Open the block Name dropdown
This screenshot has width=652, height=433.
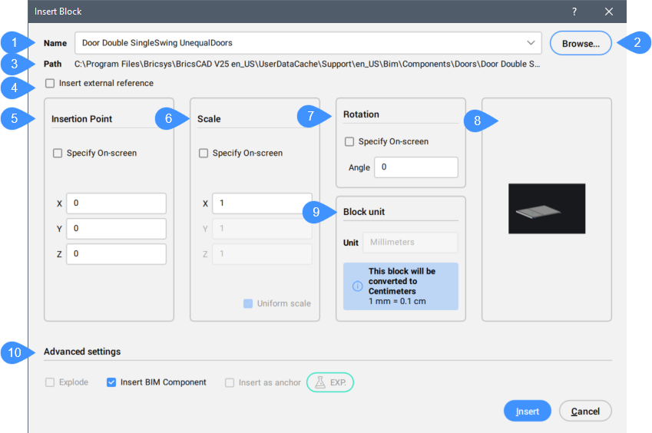pyautogui.click(x=531, y=43)
